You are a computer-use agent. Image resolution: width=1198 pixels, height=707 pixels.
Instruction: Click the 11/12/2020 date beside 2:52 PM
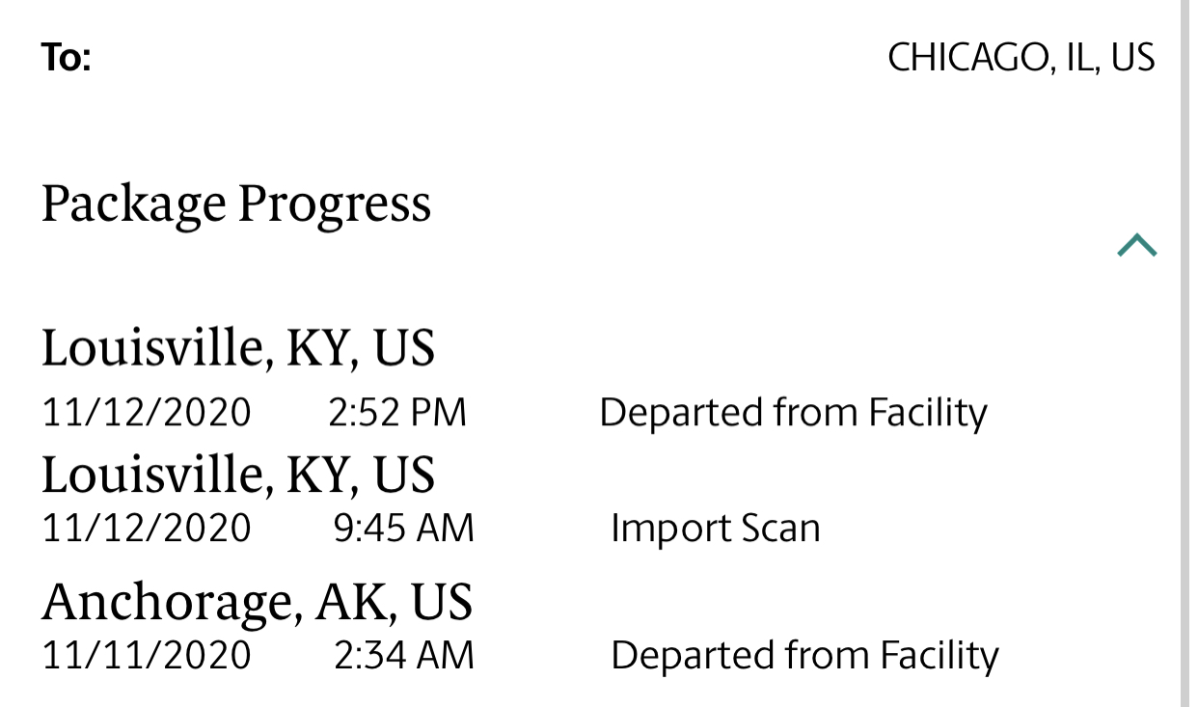click(x=147, y=413)
